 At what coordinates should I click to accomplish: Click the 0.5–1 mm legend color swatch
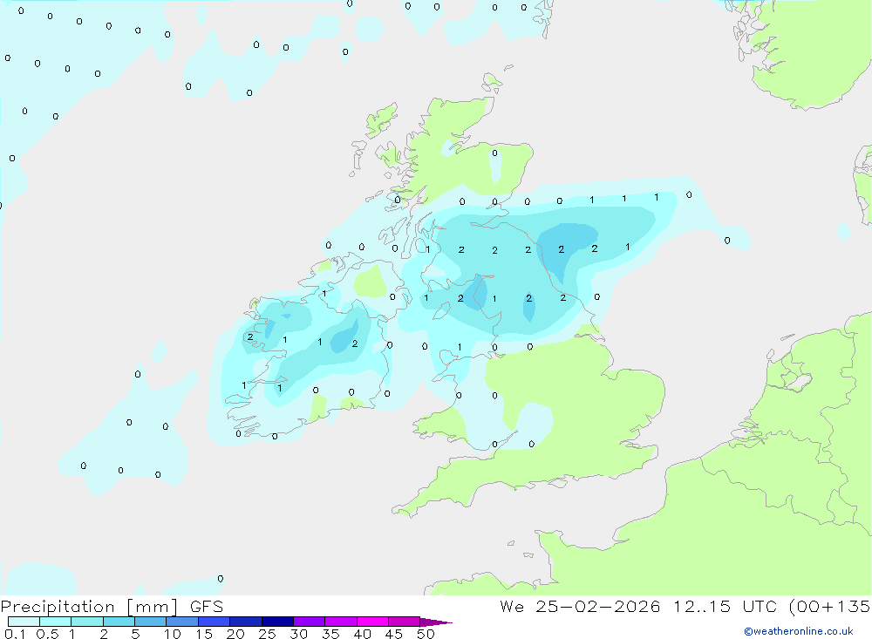click(56, 622)
